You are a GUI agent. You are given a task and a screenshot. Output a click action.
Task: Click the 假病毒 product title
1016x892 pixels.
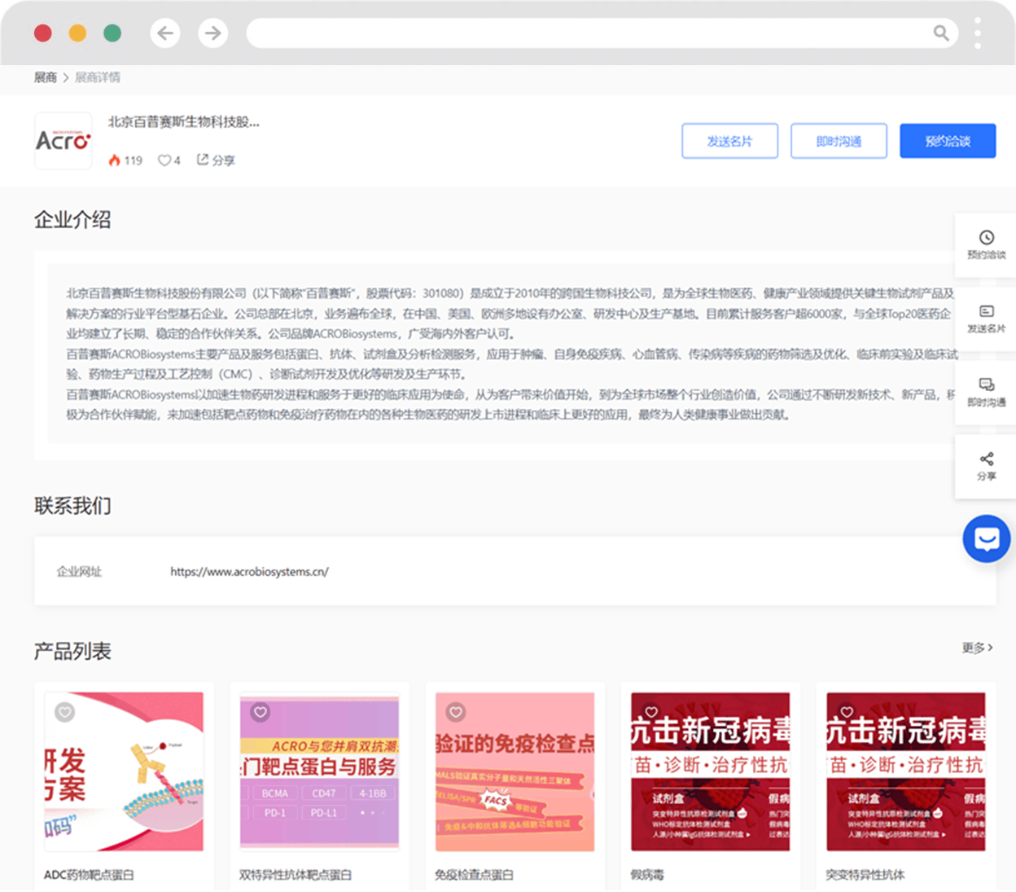[647, 875]
